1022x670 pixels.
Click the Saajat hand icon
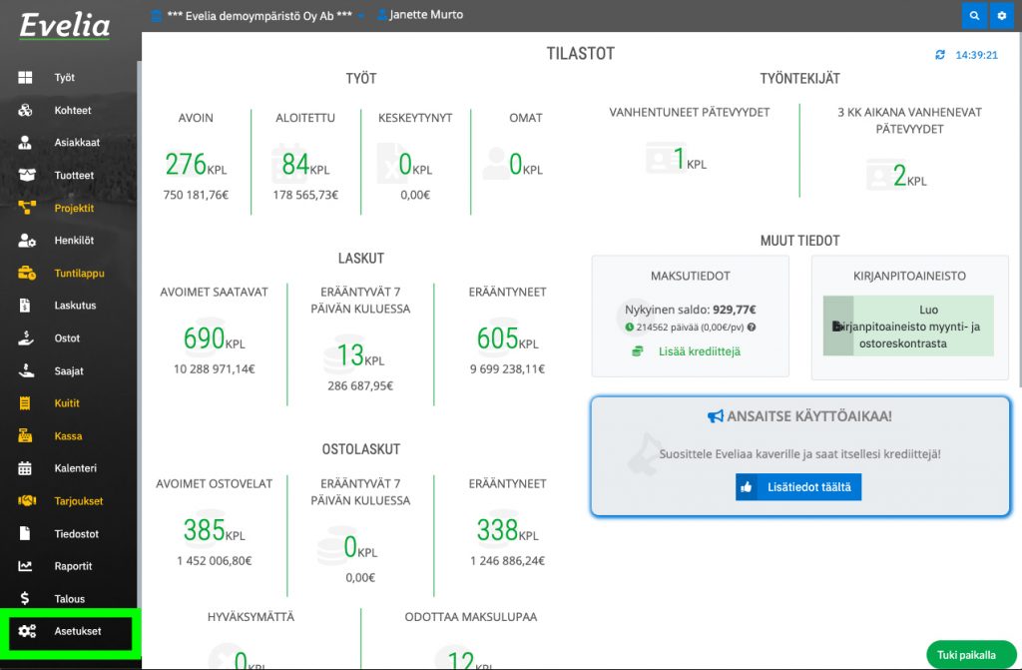point(25,370)
